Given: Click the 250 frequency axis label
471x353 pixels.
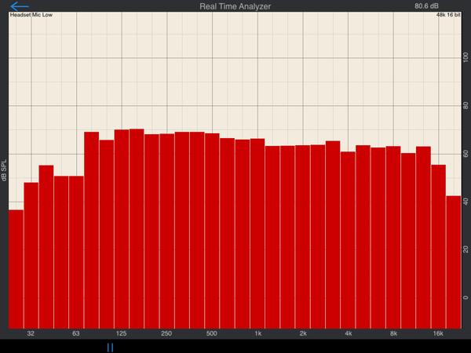Looking at the screenshot, I should tap(166, 333).
